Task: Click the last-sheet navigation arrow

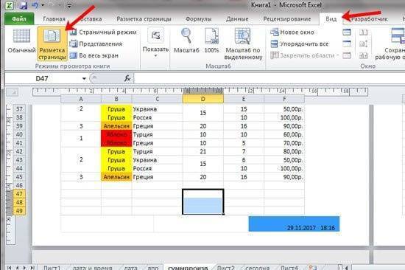Action: coord(32,268)
